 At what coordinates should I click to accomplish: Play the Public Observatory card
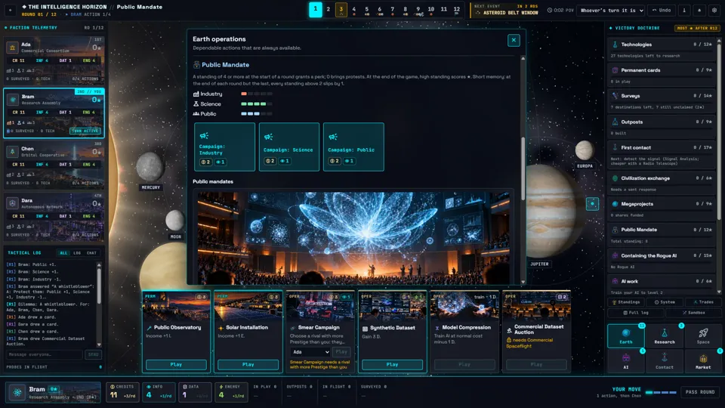(176, 364)
